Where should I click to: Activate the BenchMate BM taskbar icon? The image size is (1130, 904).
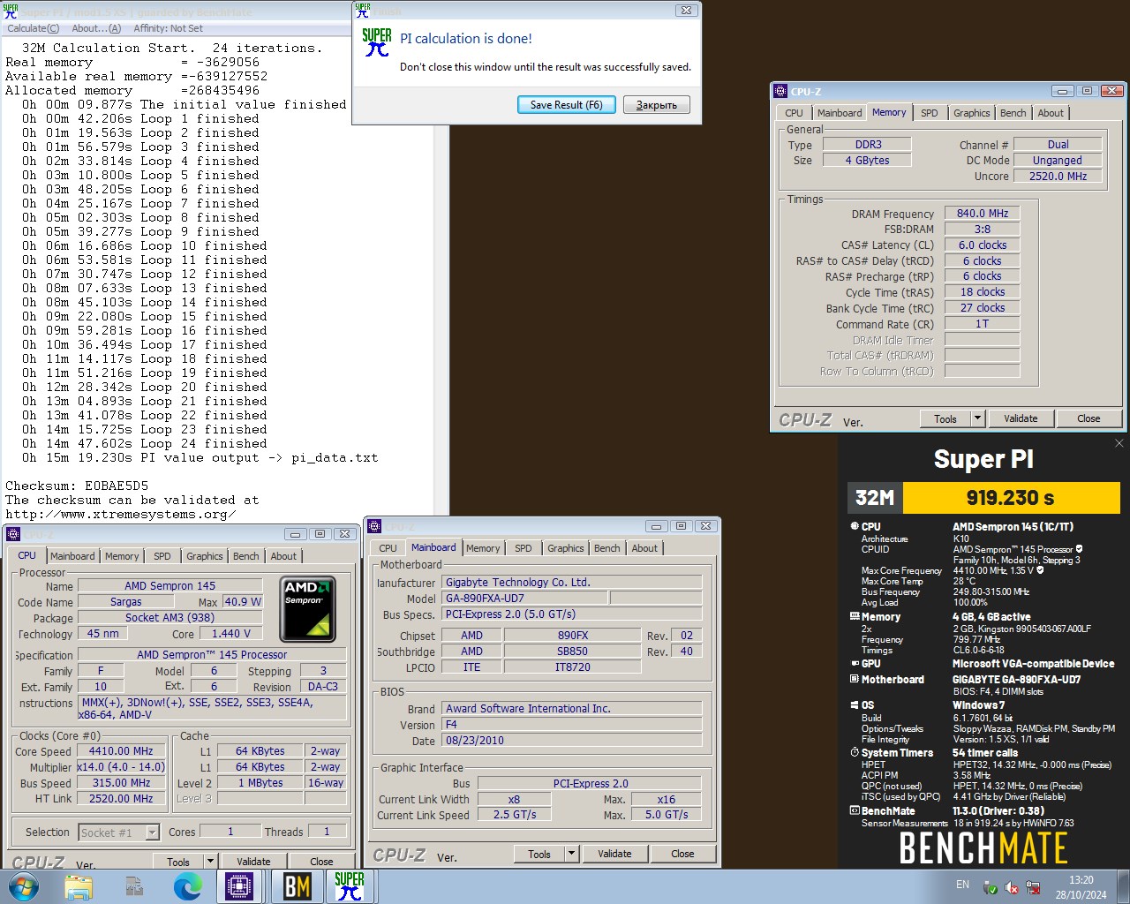point(297,886)
